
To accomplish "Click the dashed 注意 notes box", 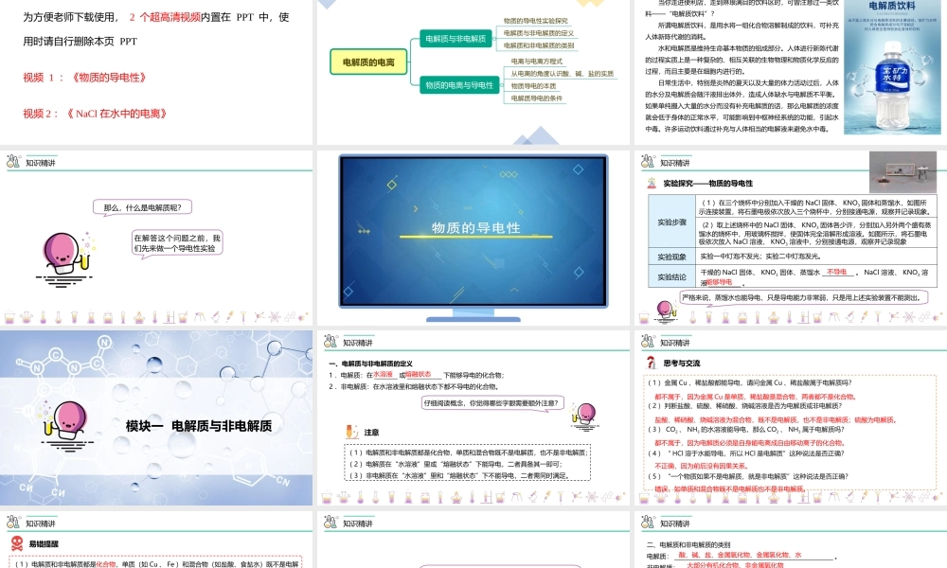I will pos(467,464).
